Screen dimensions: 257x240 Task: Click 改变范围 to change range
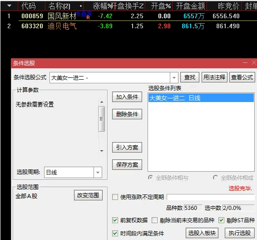(x=88, y=195)
